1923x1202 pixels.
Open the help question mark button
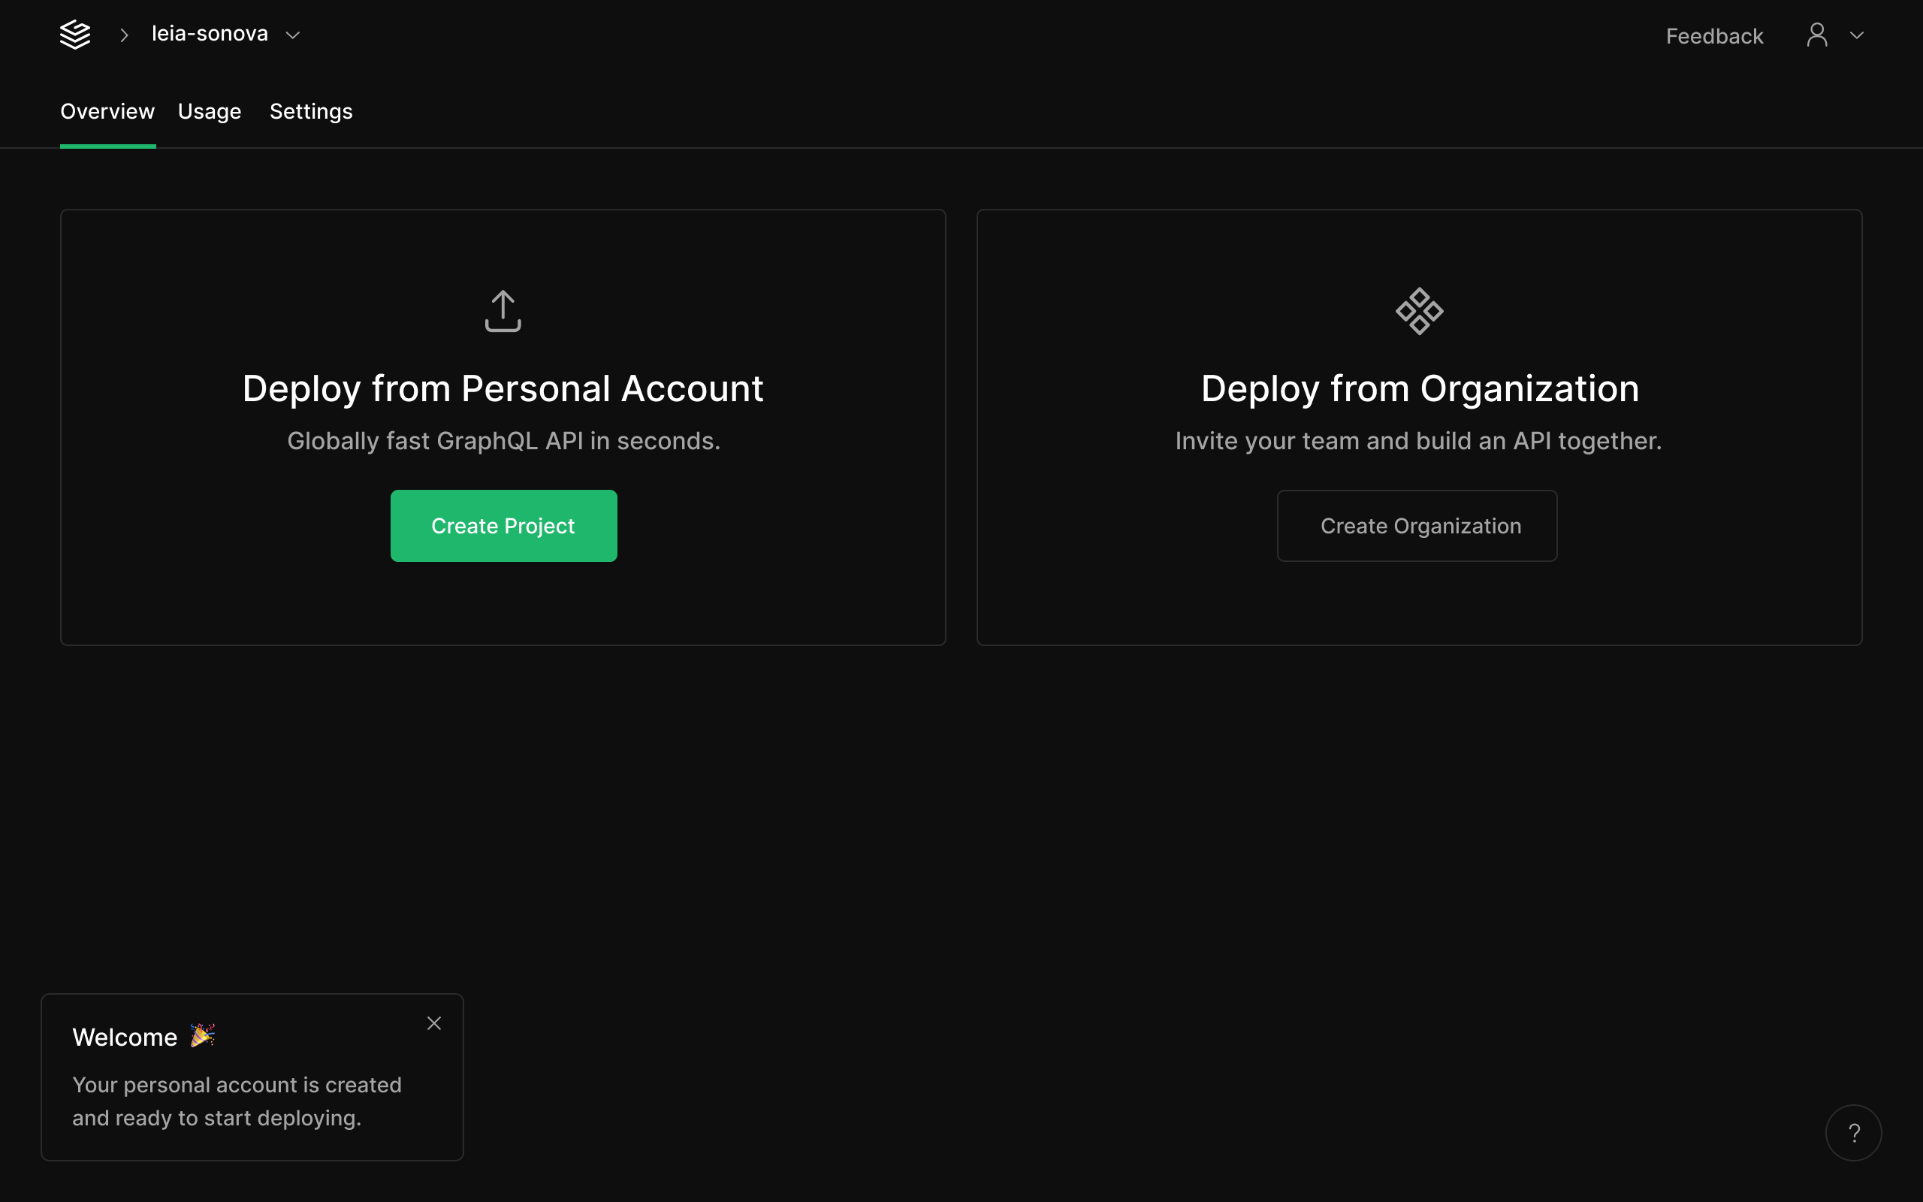coord(1853,1133)
